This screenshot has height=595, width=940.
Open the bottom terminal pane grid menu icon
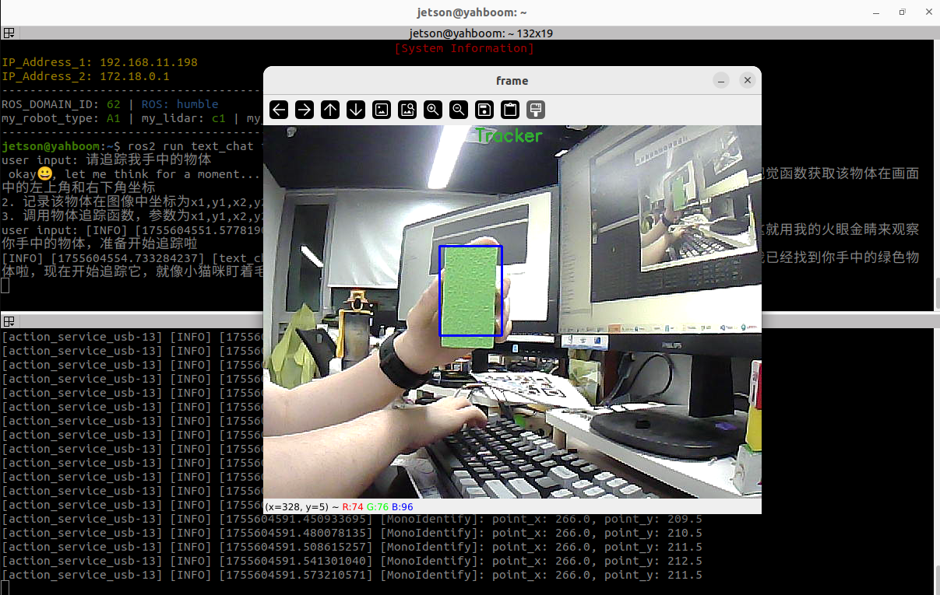click(x=9, y=320)
